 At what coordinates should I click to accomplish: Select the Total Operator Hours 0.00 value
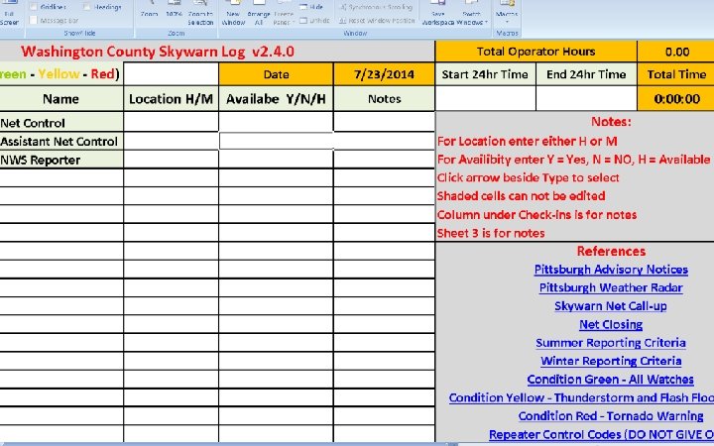click(x=676, y=52)
